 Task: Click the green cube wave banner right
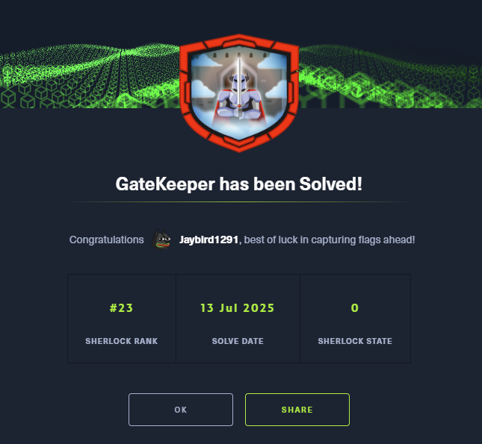pyautogui.click(x=390, y=76)
